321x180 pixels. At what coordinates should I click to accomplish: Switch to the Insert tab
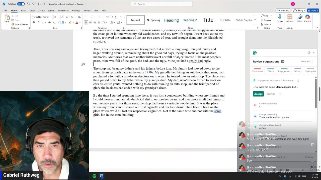point(23,10)
